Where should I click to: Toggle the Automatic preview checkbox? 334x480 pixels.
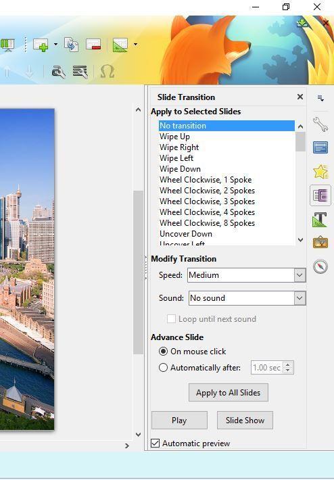pos(156,443)
